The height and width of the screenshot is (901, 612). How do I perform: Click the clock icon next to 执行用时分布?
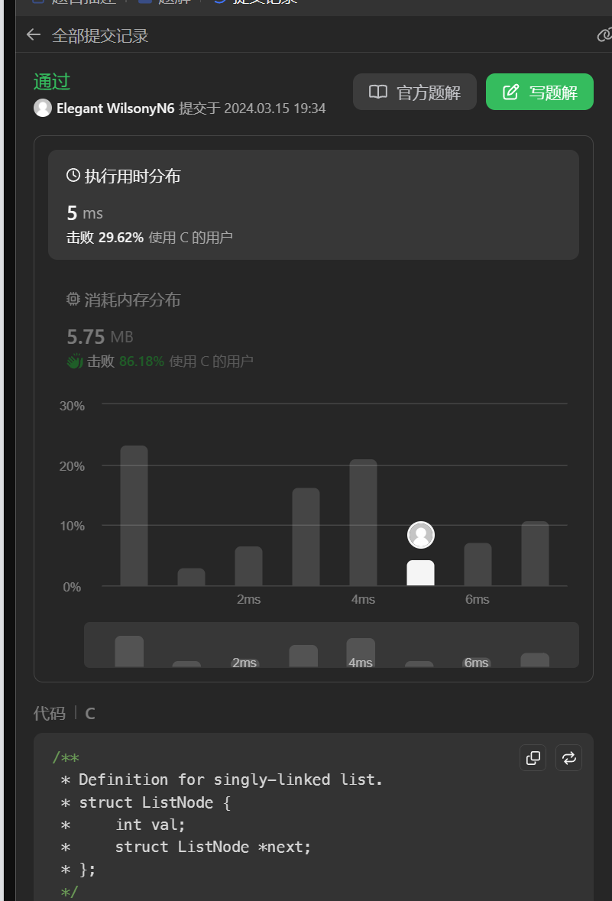tap(73, 176)
